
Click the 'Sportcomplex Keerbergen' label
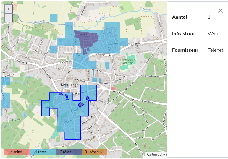pos(127,61)
